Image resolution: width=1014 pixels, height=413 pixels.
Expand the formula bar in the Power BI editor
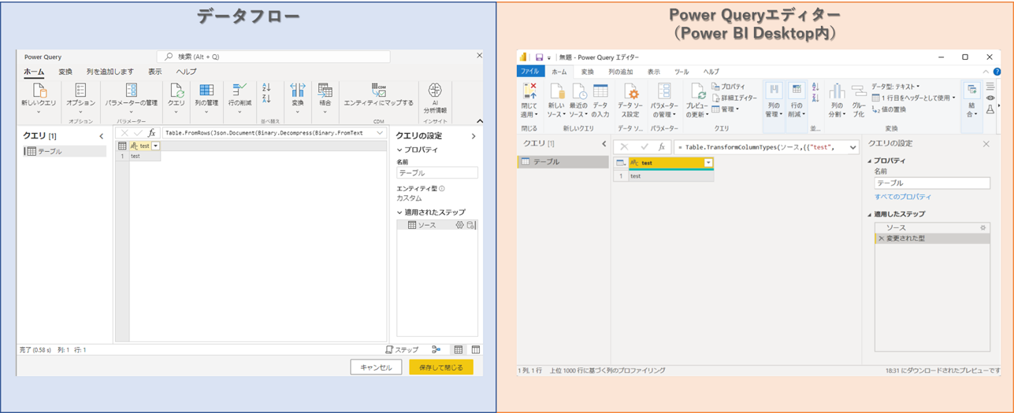click(x=853, y=146)
